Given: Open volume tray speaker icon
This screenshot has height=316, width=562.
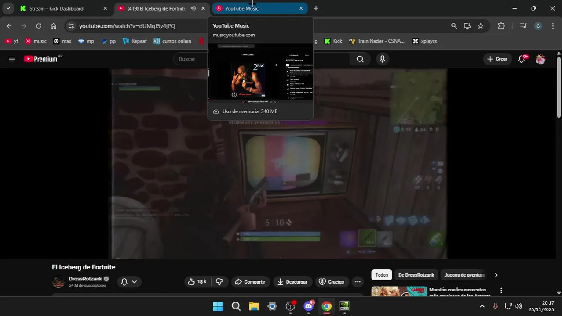Looking at the screenshot, I should point(518,306).
